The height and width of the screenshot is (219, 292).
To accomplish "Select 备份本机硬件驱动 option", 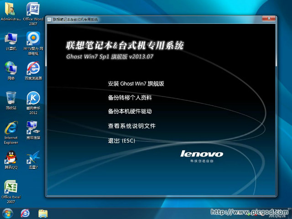I will click(x=130, y=111).
